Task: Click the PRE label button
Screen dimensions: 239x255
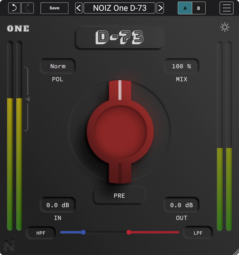Action: (x=119, y=195)
